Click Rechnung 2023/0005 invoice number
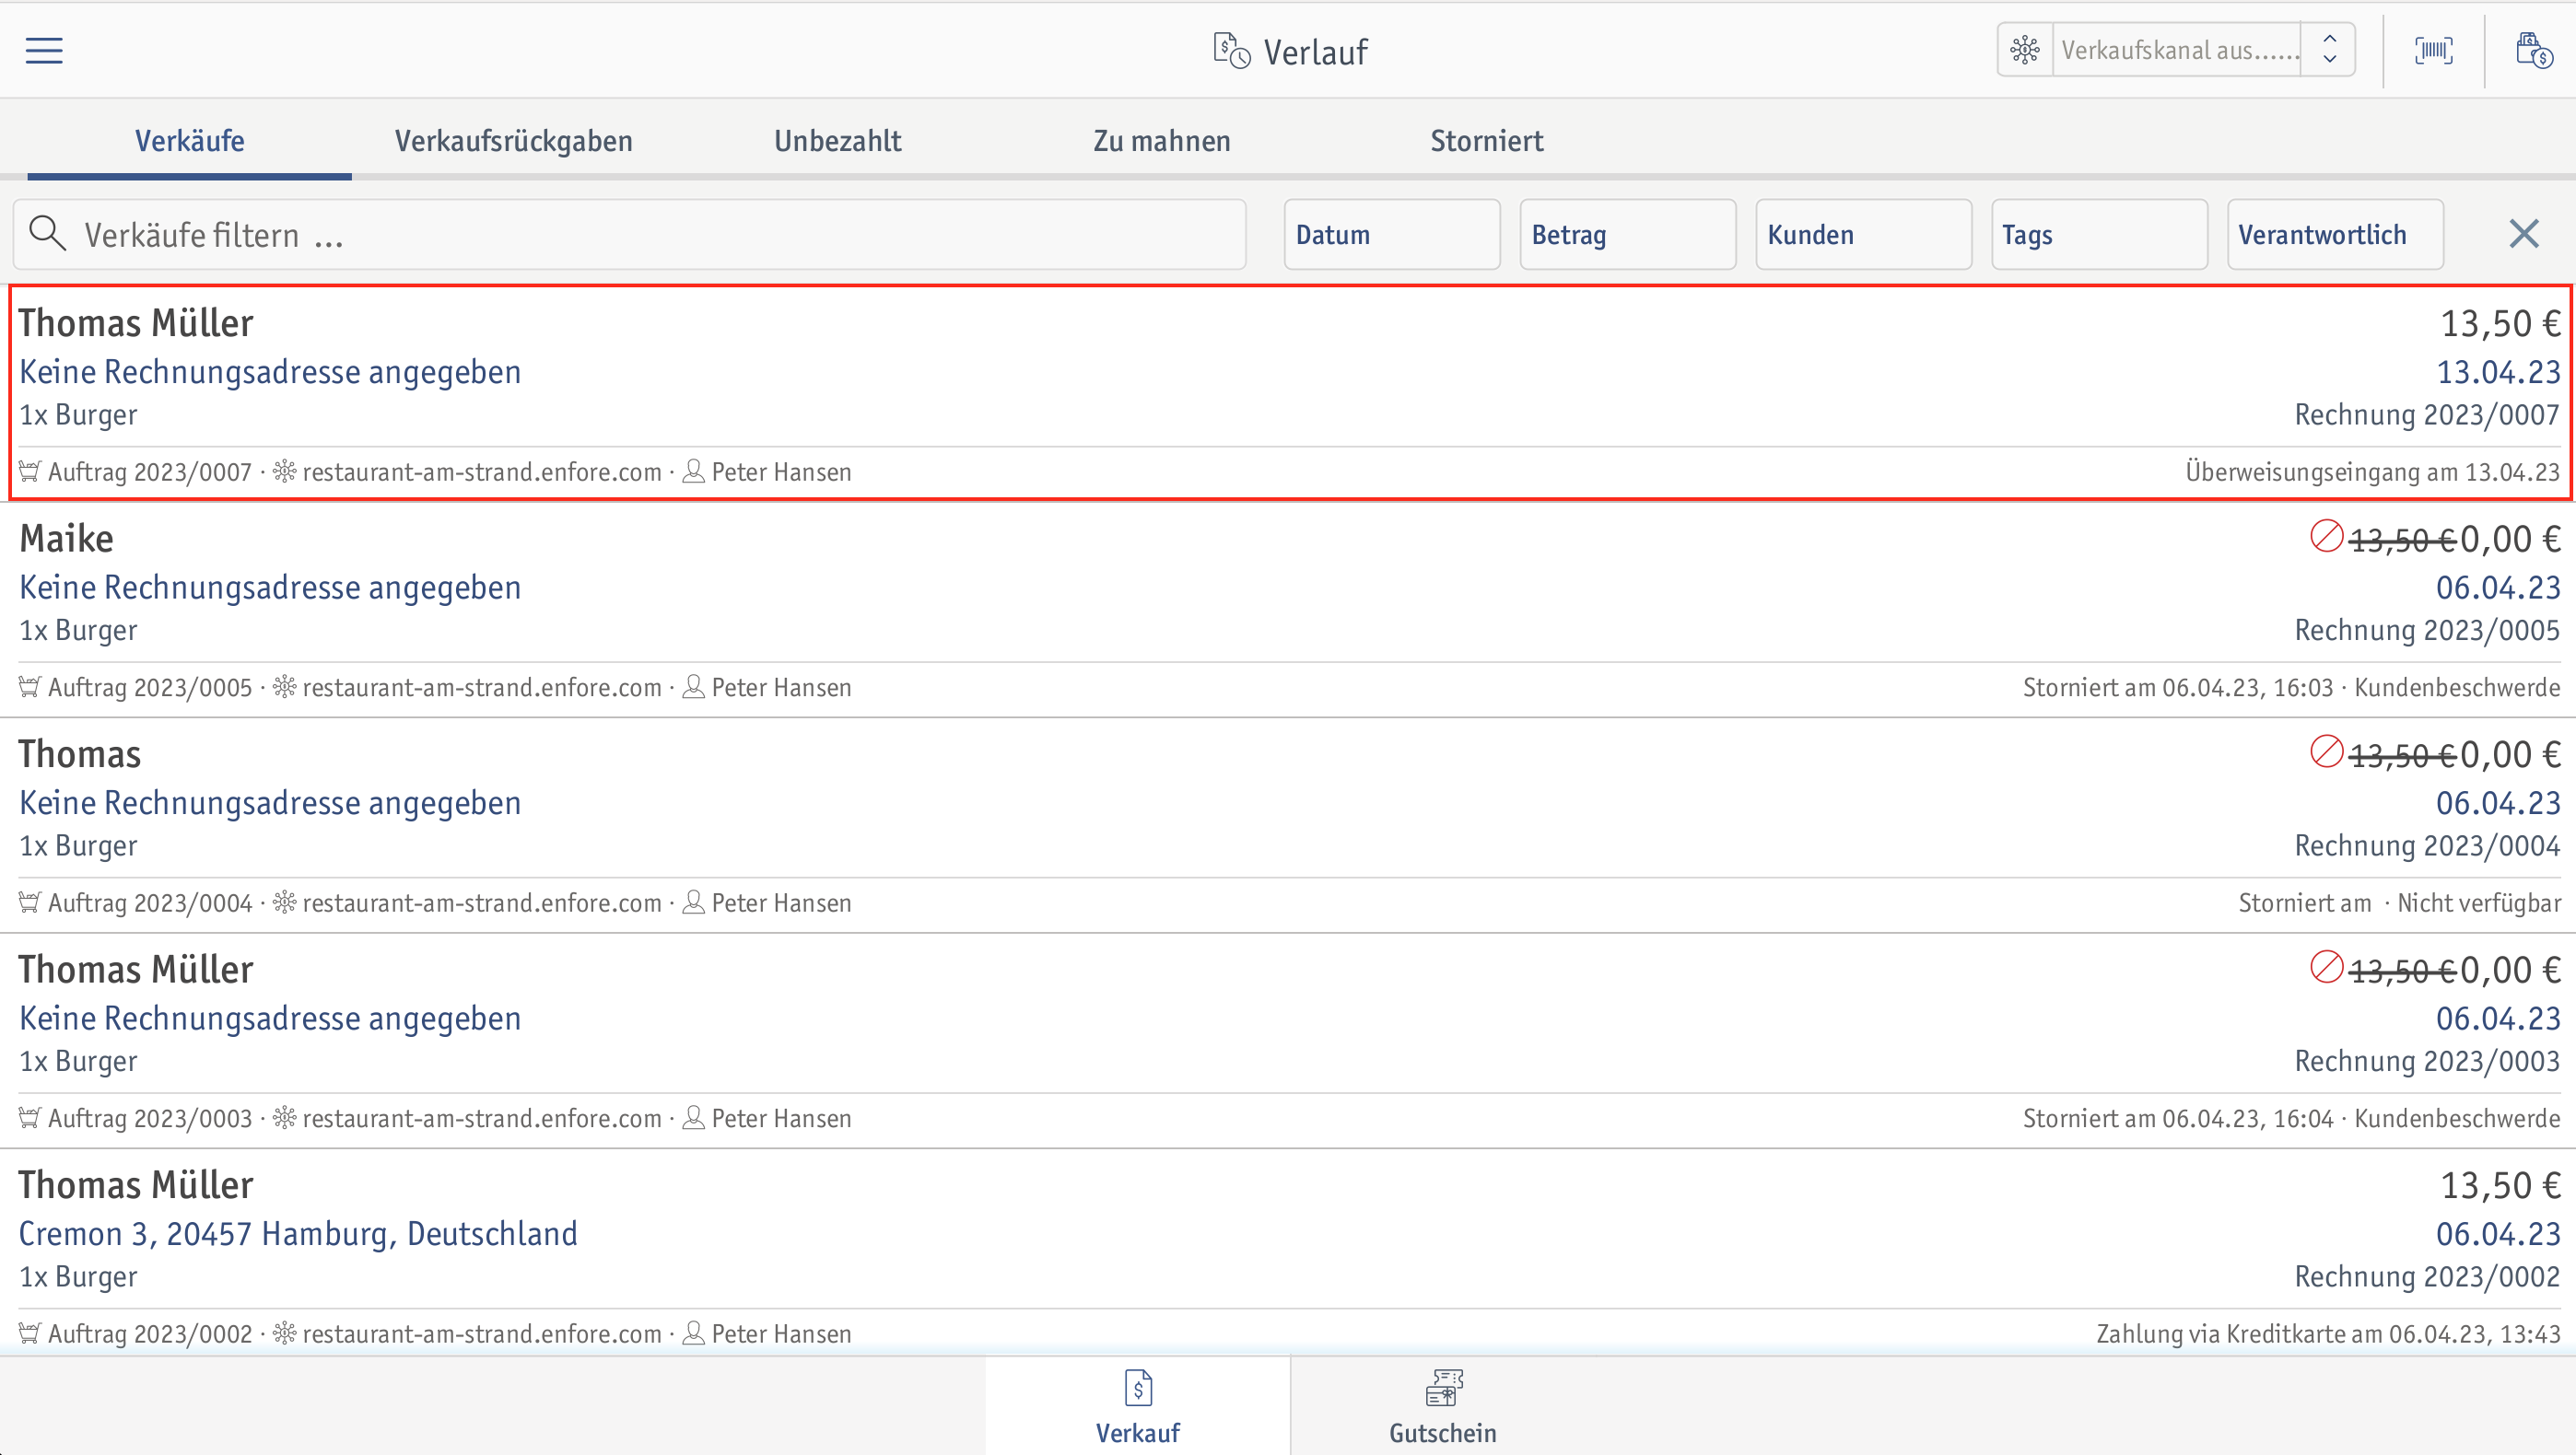The width and height of the screenshot is (2576, 1455). (x=2427, y=631)
